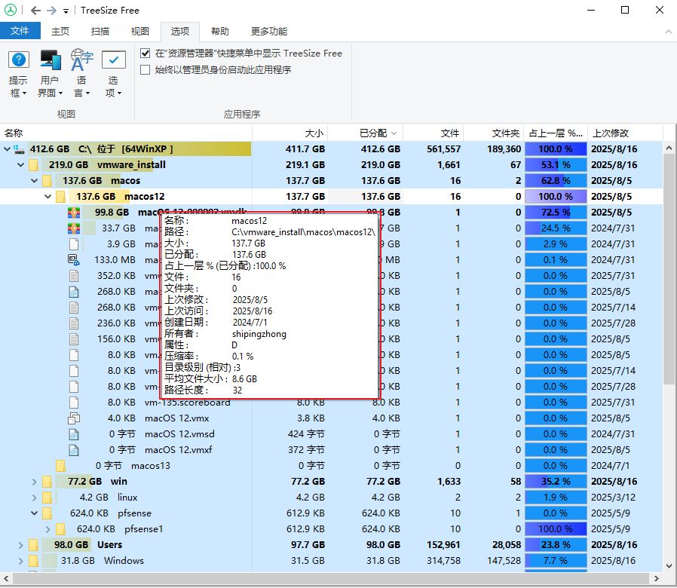Image resolution: width=677 pixels, height=588 pixels.
Task: Click the macOS 12.vmx file icon
Action: pos(74,418)
